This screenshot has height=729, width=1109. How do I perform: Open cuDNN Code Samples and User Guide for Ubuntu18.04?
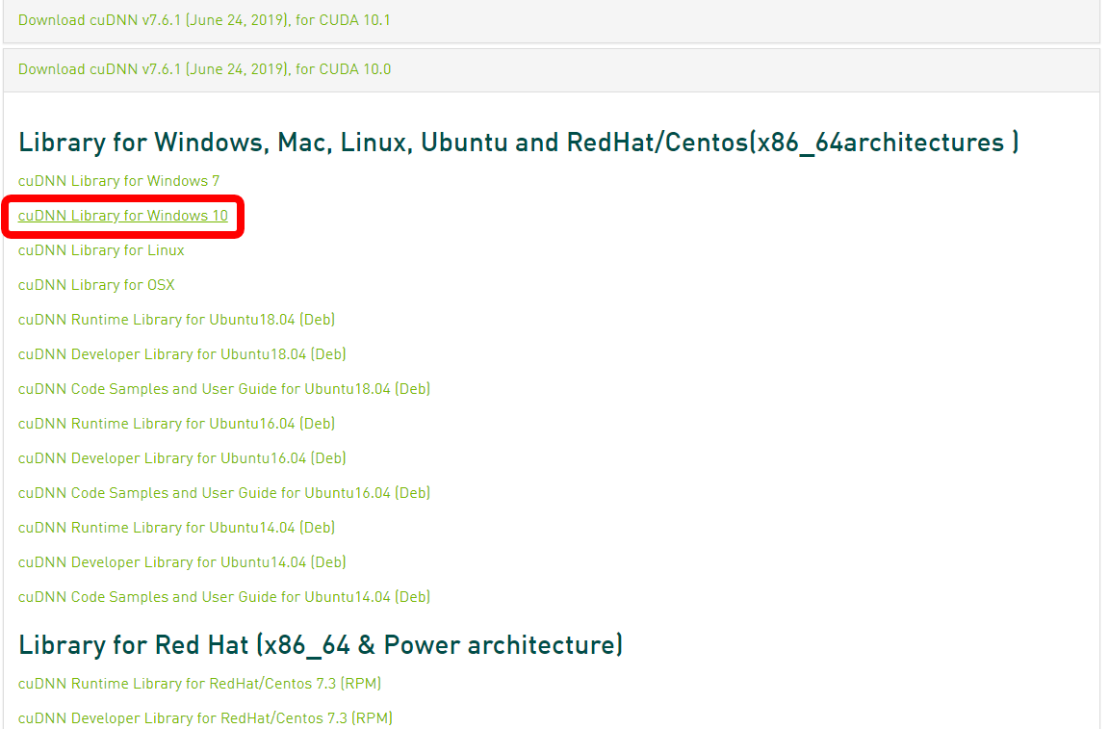(224, 388)
